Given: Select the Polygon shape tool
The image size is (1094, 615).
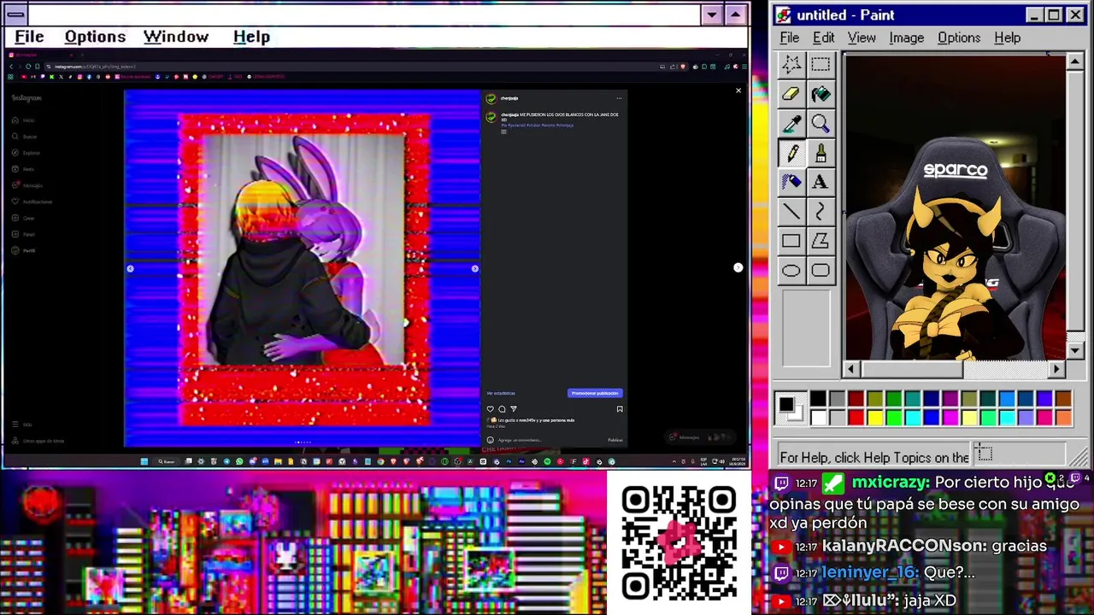Looking at the screenshot, I should [820, 241].
